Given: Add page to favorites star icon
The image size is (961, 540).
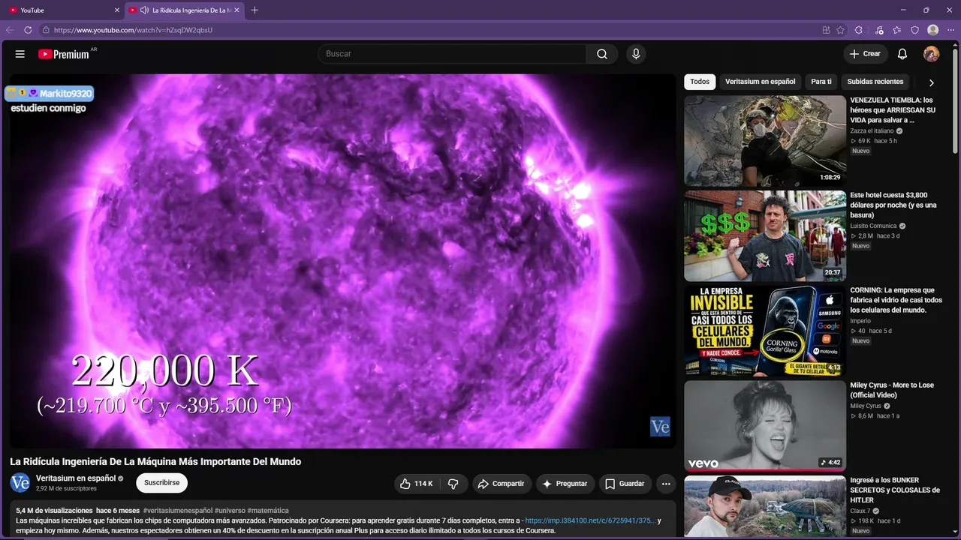Looking at the screenshot, I should click(x=841, y=30).
